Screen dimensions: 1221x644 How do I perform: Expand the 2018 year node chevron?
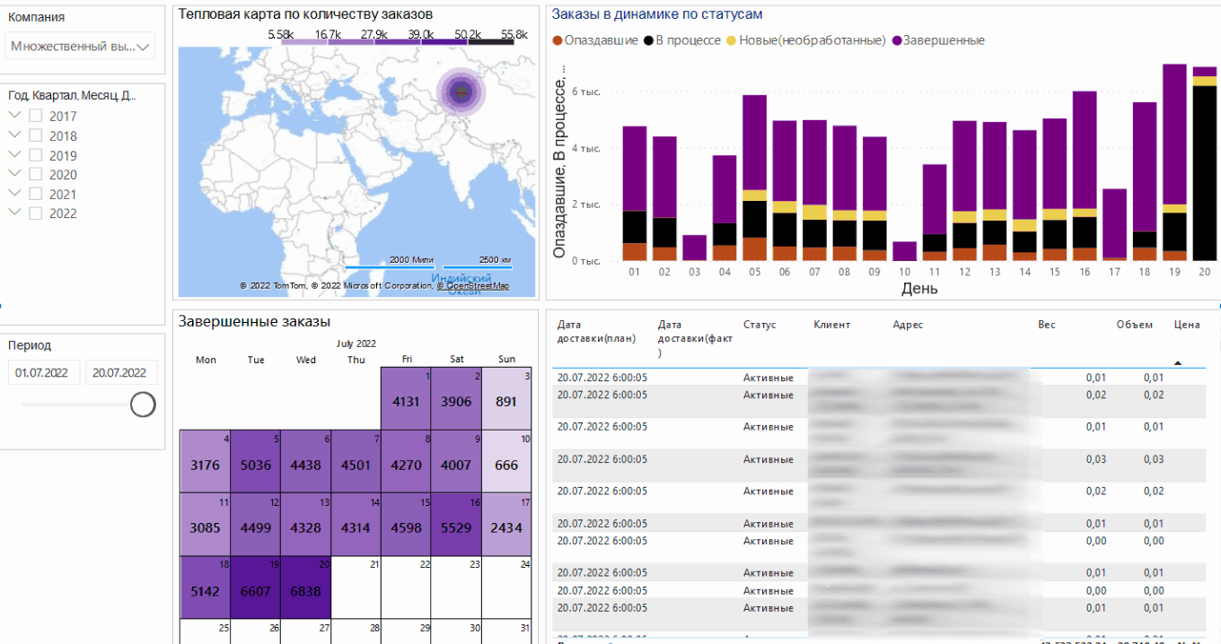[14, 135]
